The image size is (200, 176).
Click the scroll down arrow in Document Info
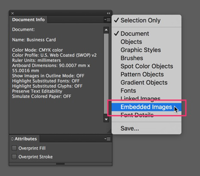[106, 119]
